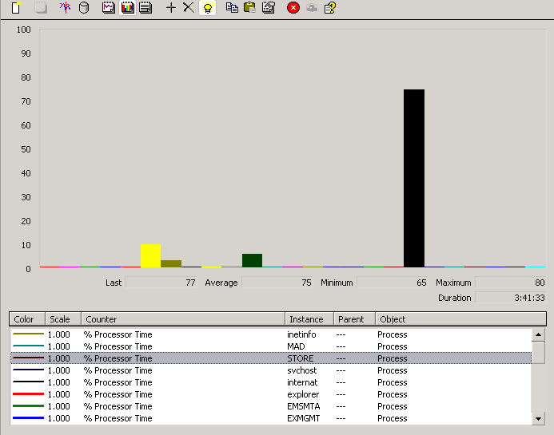Screen dimensions: 554x435
Task: Click the View Log File Data cylinder icon
Action: (x=84, y=7)
